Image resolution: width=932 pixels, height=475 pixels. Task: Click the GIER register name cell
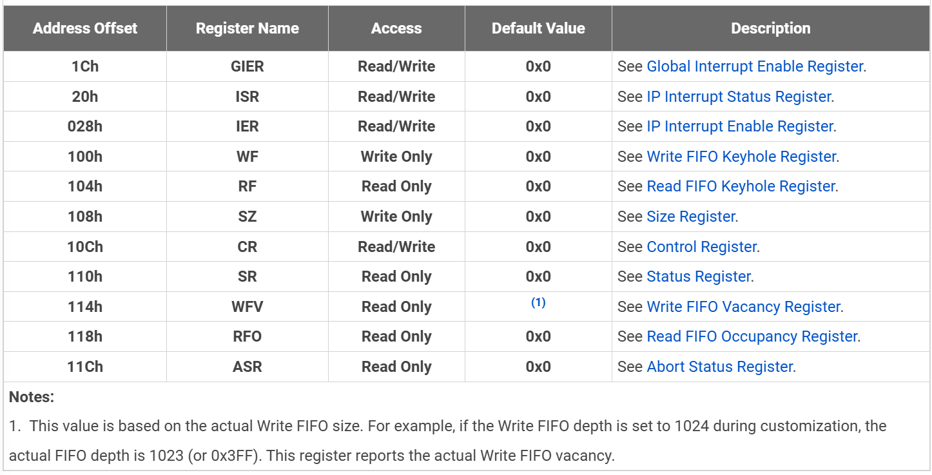tap(248, 66)
